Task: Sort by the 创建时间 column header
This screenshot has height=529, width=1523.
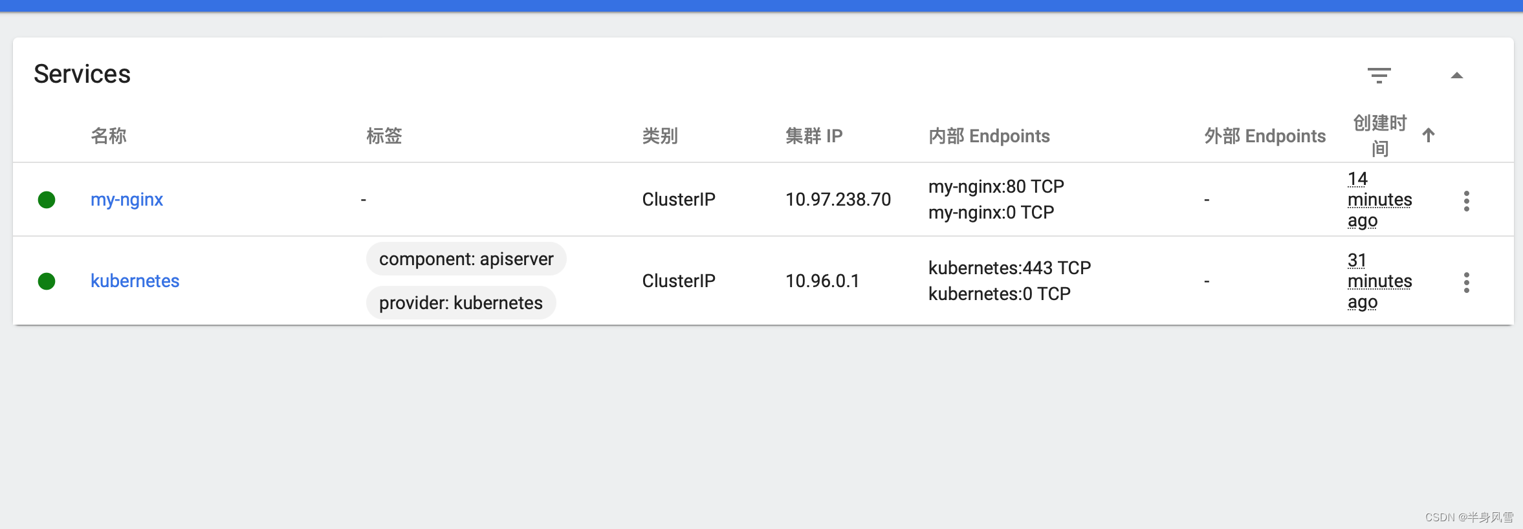Action: [1380, 136]
